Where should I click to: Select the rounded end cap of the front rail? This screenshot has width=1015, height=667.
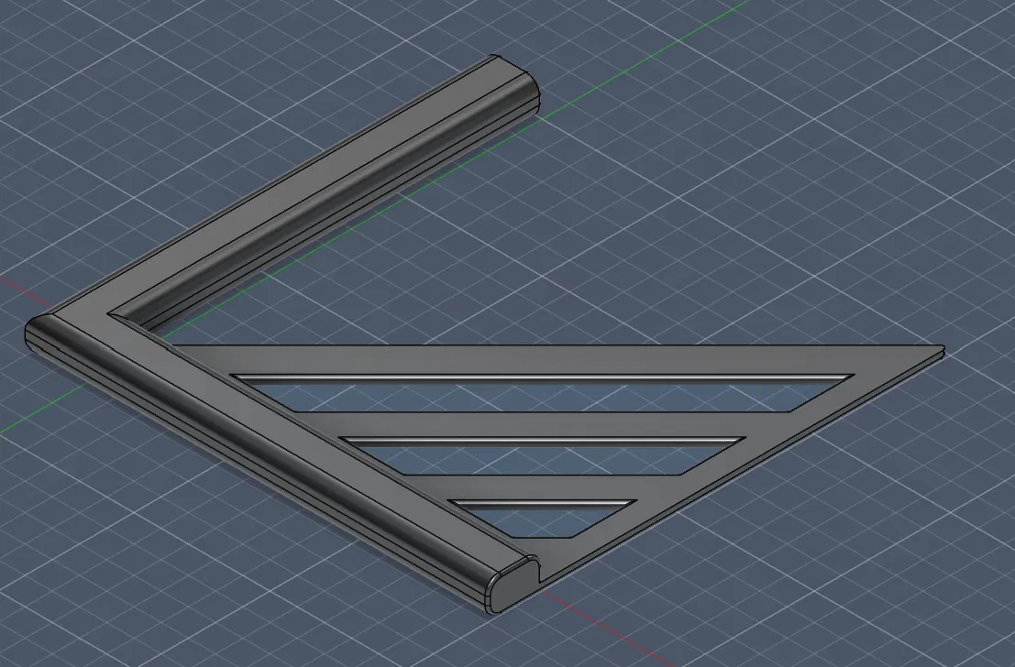[x=513, y=585]
